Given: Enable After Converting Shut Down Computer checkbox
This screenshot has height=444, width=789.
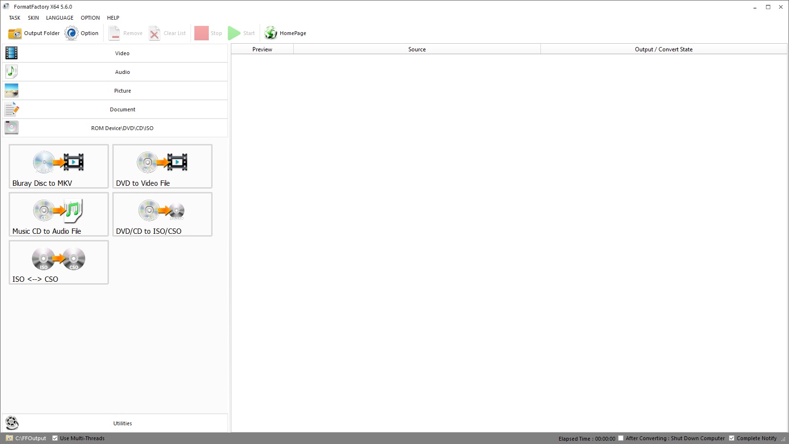Looking at the screenshot, I should pos(621,438).
